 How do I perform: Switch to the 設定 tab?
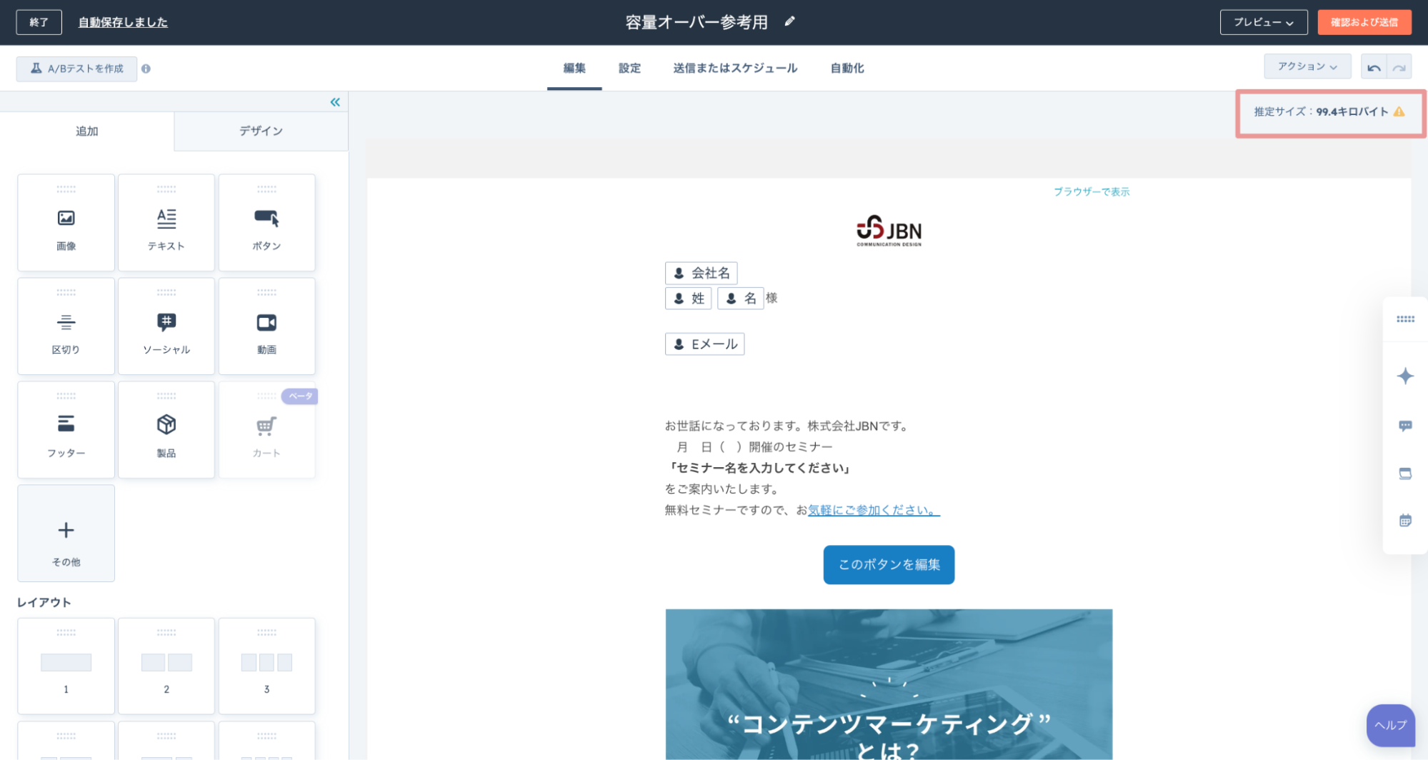tap(629, 68)
